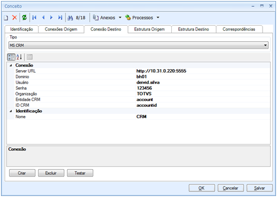Toggle categorized property view icon

11,57
